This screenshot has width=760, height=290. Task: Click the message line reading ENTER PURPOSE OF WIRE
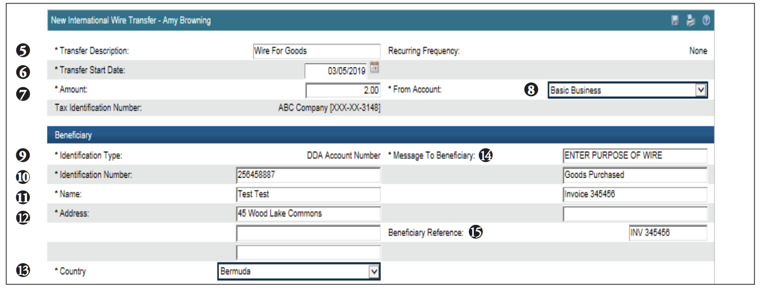coord(635,156)
